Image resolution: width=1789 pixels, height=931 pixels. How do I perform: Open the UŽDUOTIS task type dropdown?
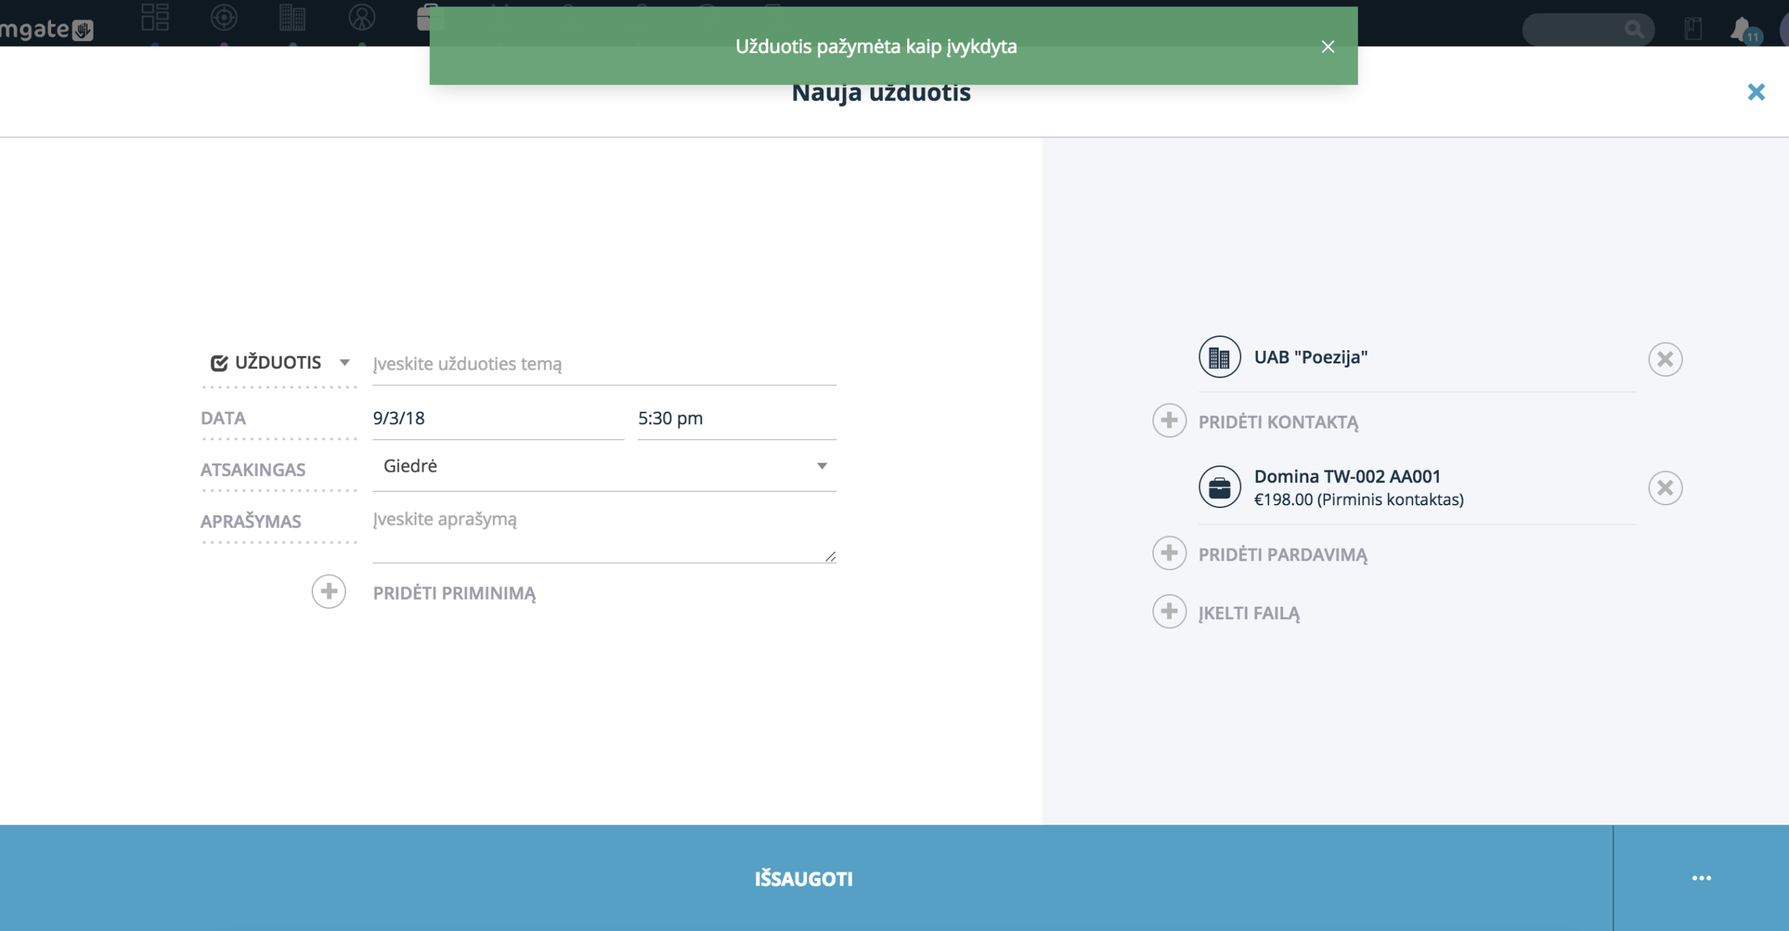[280, 363]
